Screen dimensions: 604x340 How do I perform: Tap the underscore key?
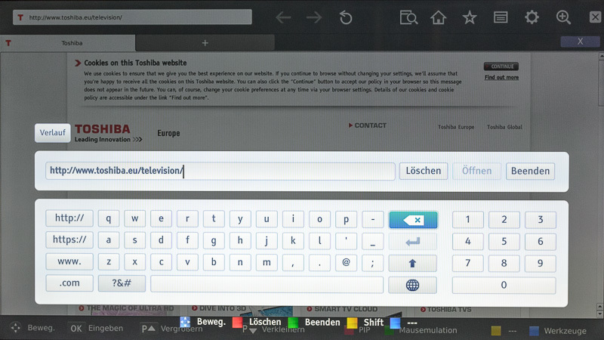(372, 241)
